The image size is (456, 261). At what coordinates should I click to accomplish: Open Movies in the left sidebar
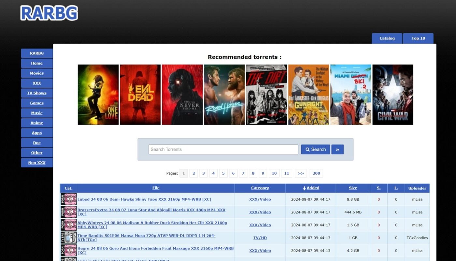coord(37,73)
